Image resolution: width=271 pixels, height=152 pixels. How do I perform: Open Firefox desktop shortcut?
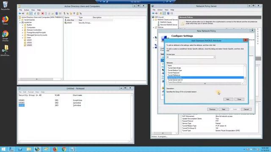click(x=6, y=20)
